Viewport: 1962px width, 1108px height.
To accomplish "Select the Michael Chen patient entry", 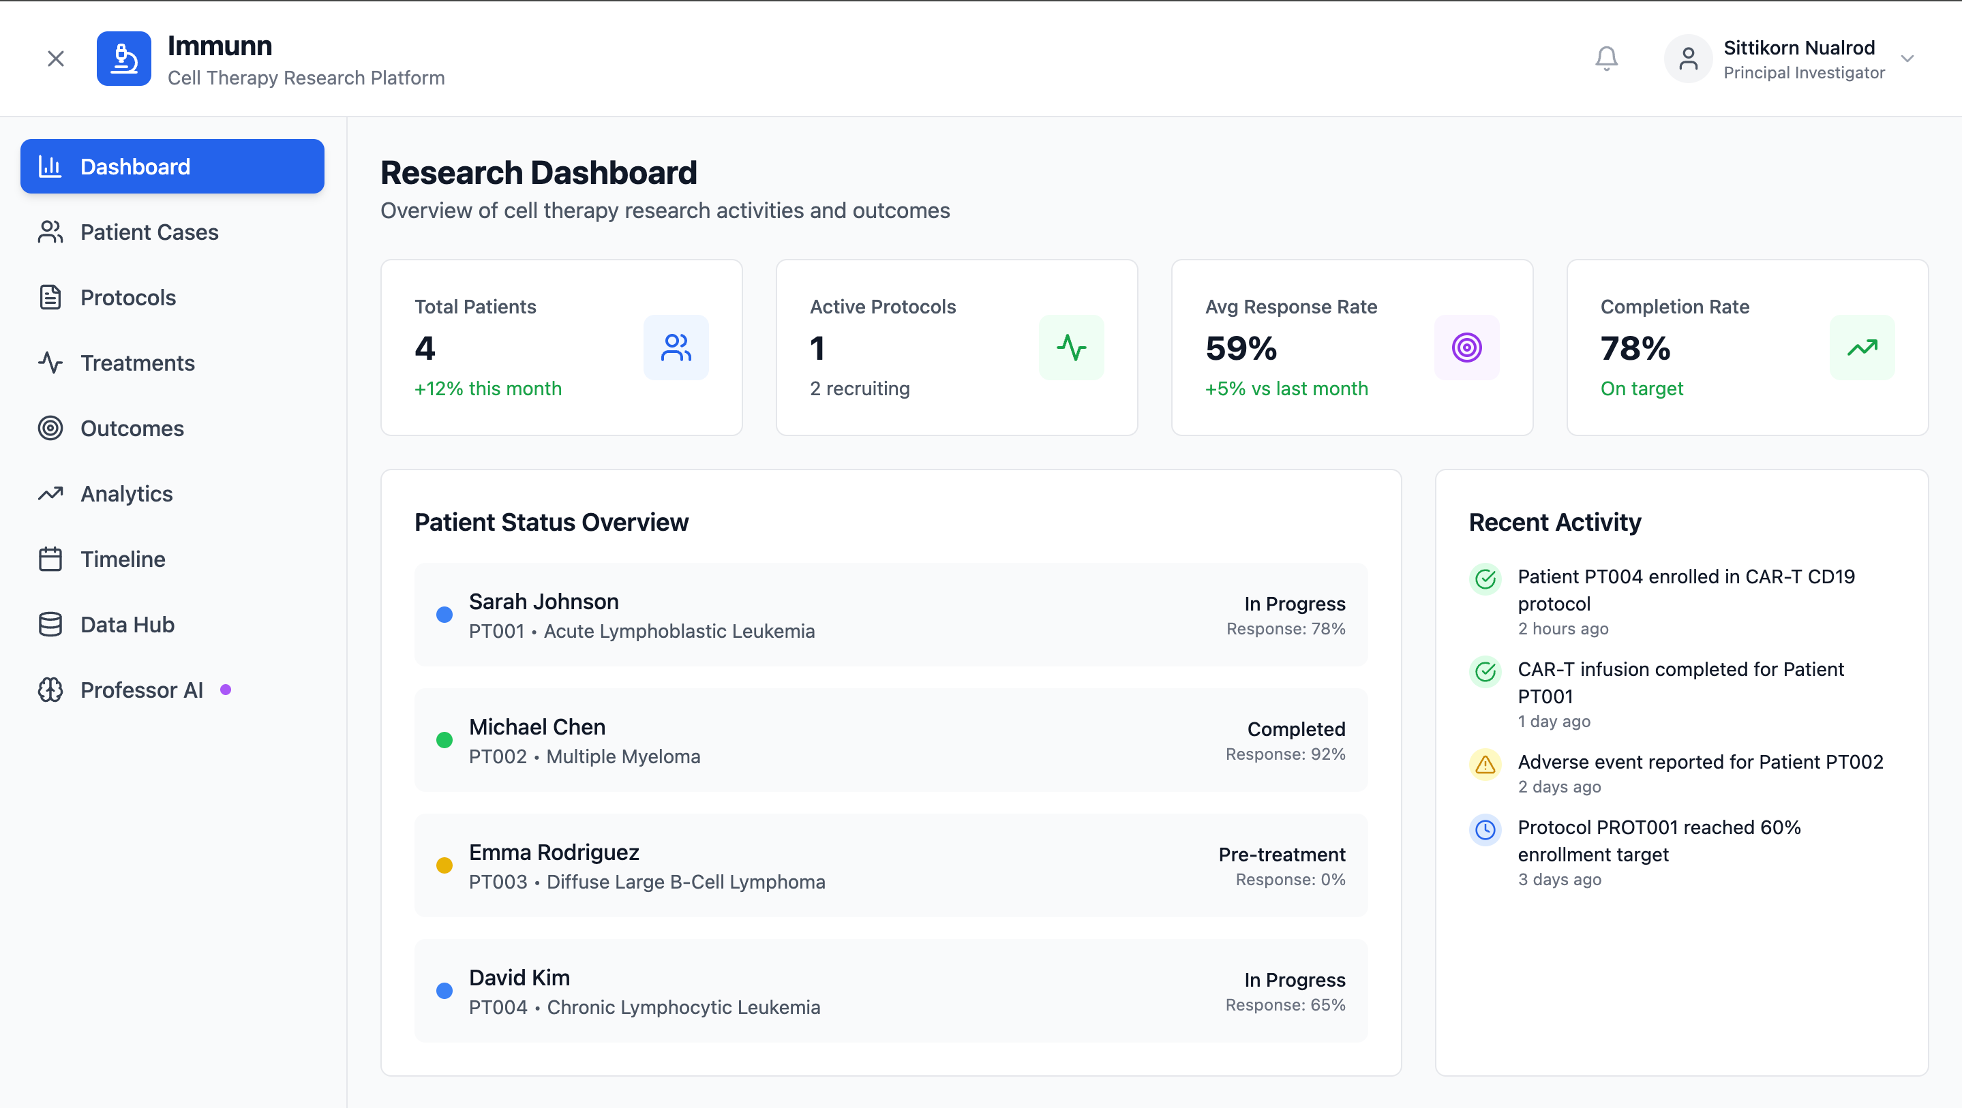I will (x=890, y=740).
